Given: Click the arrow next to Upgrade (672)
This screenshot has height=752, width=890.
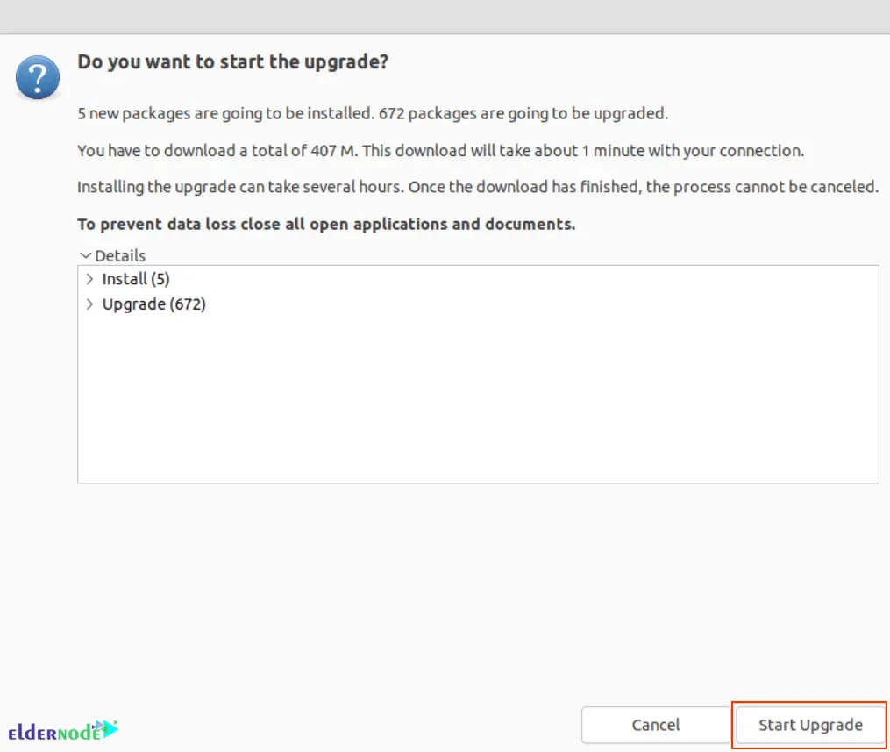Looking at the screenshot, I should pos(90,304).
